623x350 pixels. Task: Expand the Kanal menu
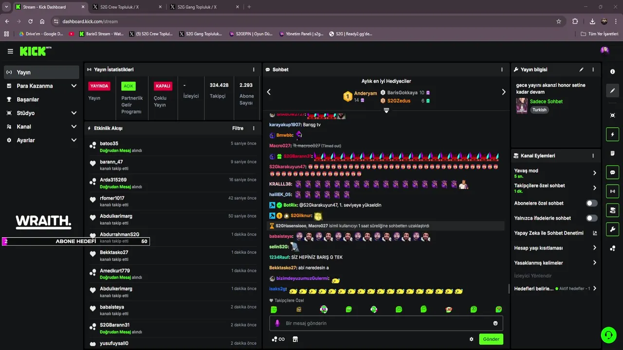click(74, 127)
